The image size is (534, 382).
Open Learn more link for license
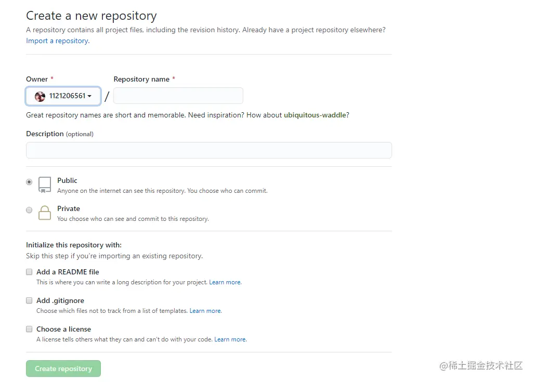point(230,339)
